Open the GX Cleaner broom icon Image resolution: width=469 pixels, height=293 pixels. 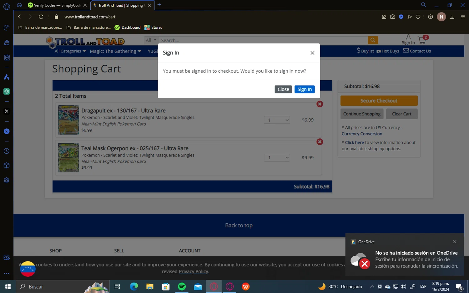7,42
